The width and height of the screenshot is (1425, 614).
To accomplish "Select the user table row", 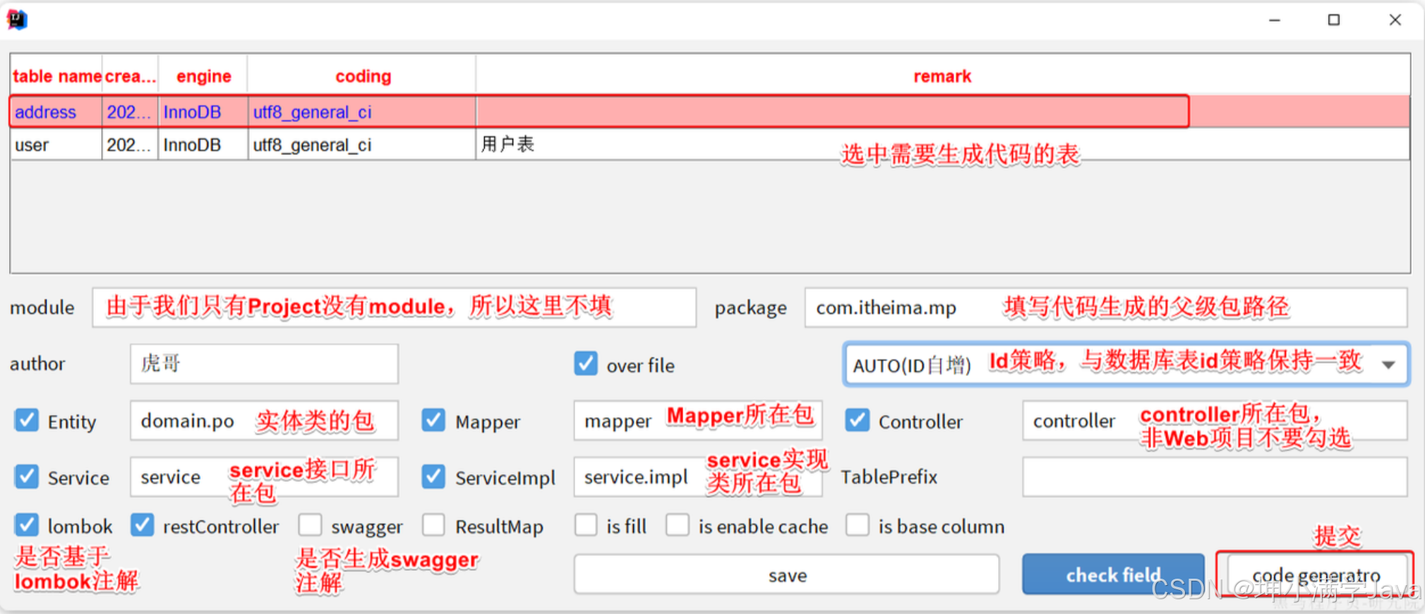I will (710, 145).
